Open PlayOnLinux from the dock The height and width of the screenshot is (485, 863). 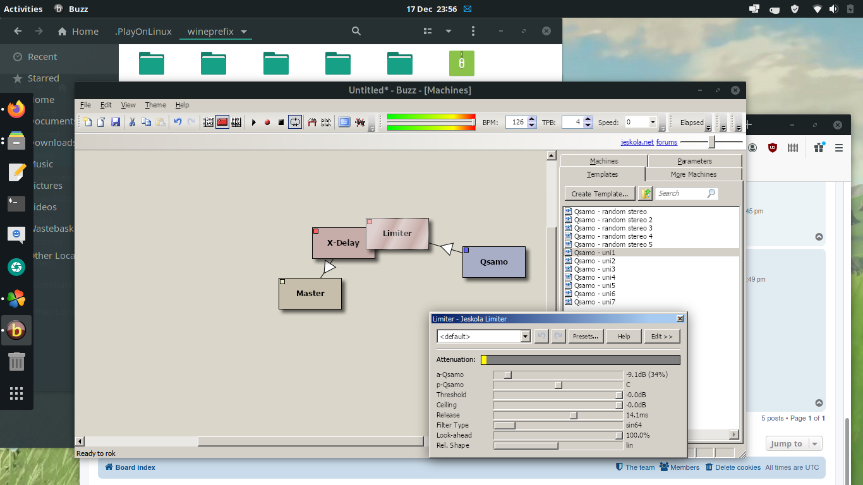(16, 298)
